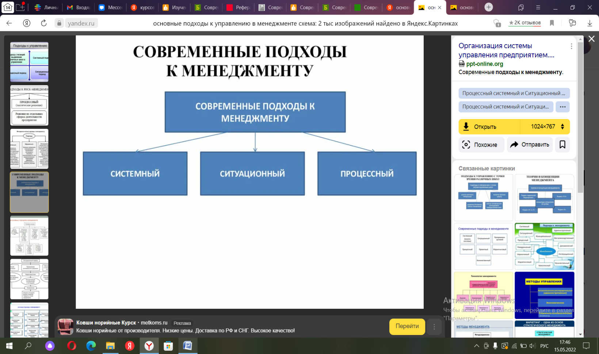This screenshot has width=599, height=354.
Task: Launch Opera from the taskbar
Action: pyautogui.click(x=72, y=346)
